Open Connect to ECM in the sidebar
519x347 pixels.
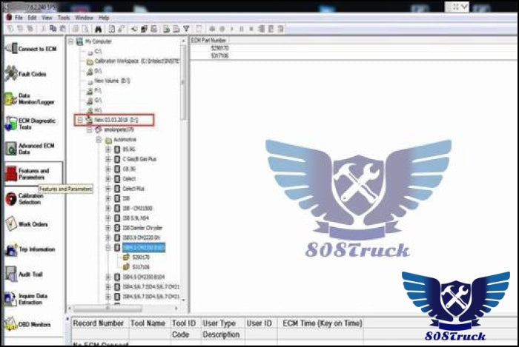point(33,49)
